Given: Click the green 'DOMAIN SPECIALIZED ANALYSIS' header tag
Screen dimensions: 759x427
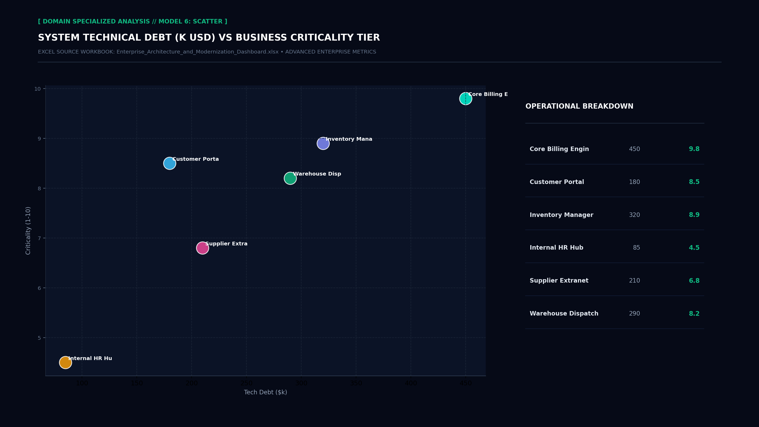Looking at the screenshot, I should click(x=133, y=22).
